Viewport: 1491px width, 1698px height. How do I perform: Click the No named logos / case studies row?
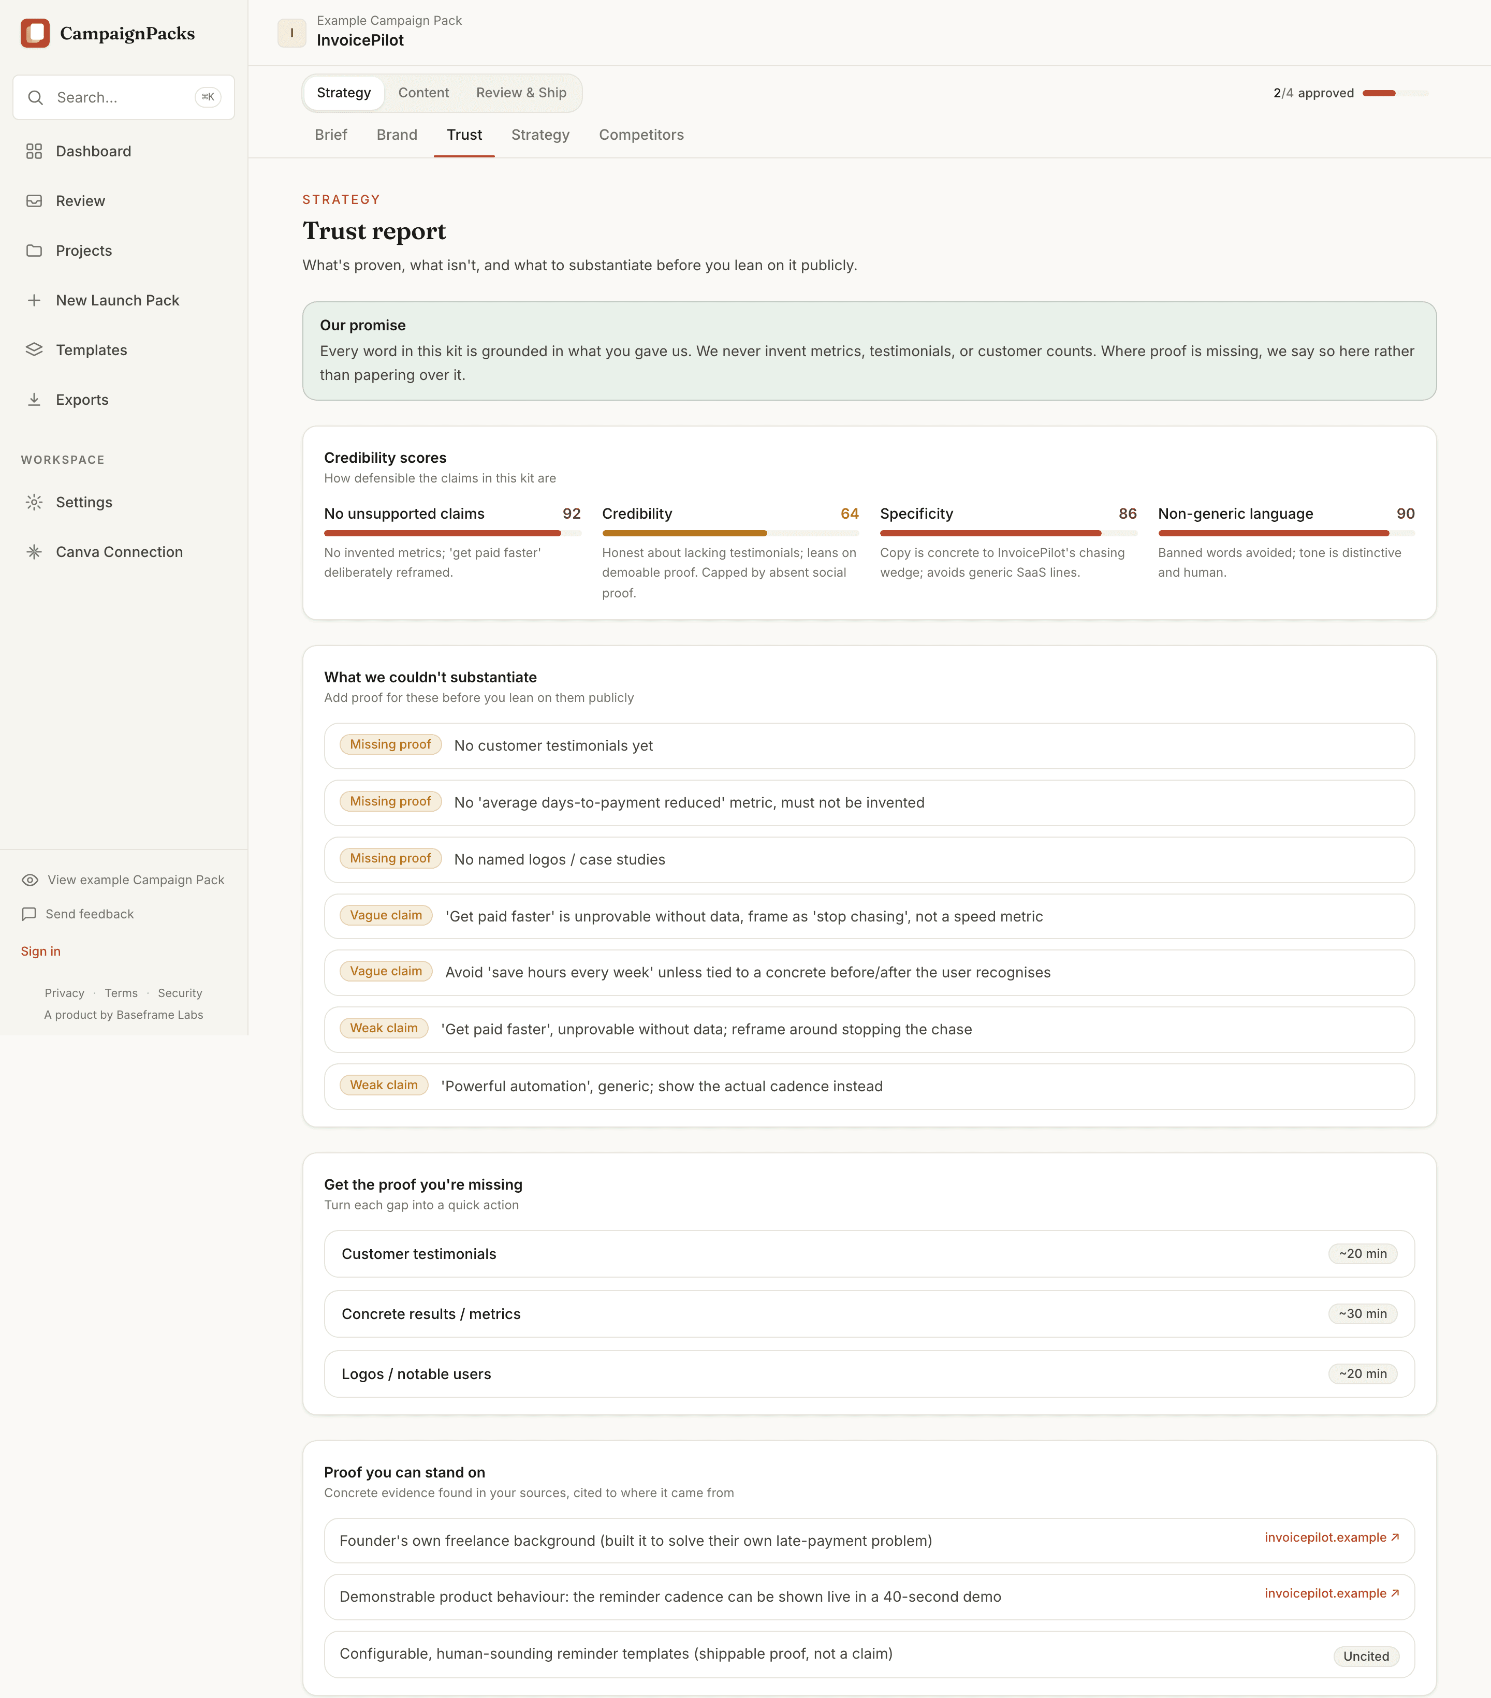coord(869,860)
